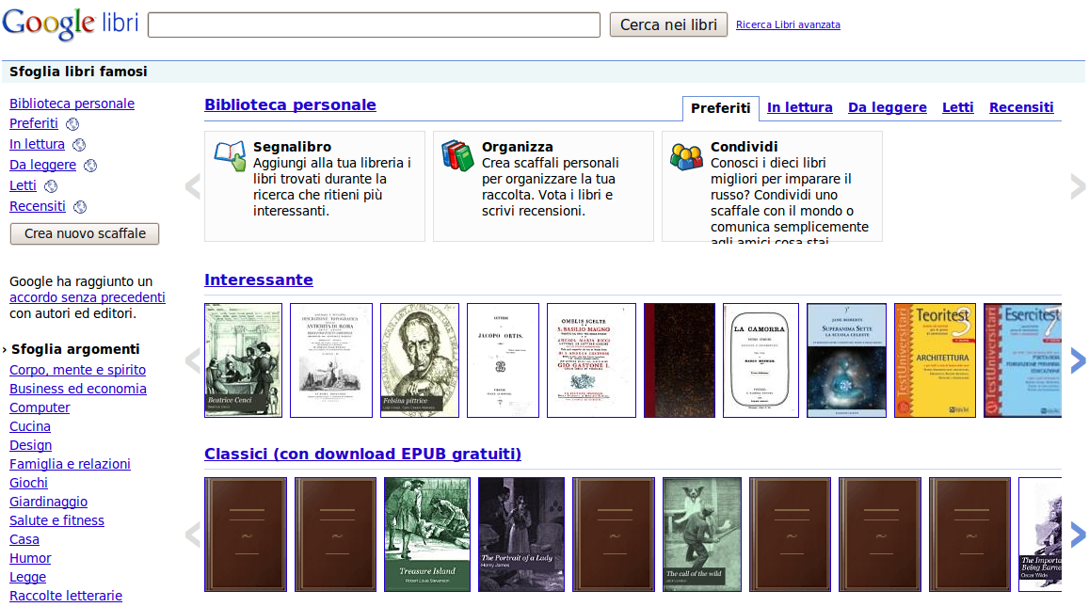The height and width of the screenshot is (607, 1089).
Task: Browse the Computer topic
Action: coord(40,407)
